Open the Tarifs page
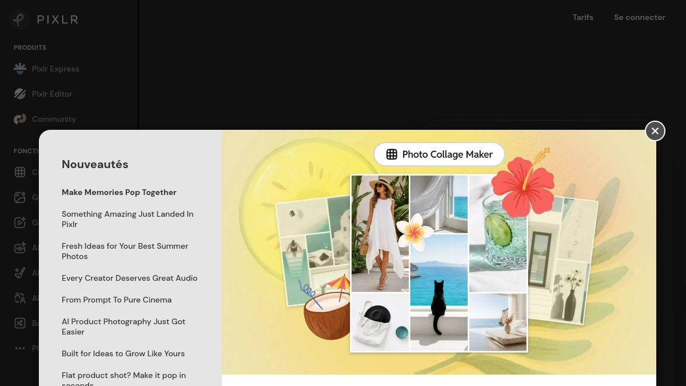Screen dimensions: 686x386 pos(583,17)
